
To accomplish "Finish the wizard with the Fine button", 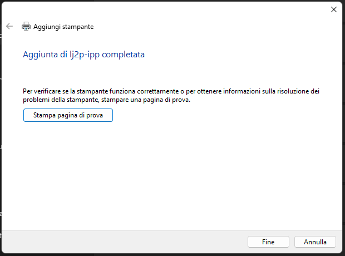I will pos(268,242).
